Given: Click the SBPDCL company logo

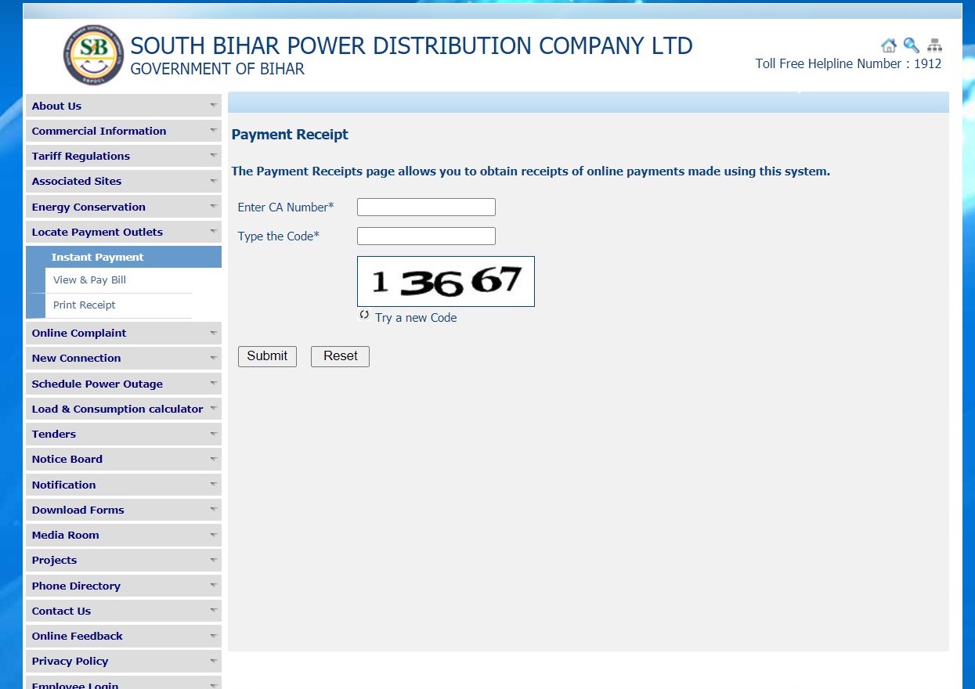Looking at the screenshot, I should [x=94, y=55].
